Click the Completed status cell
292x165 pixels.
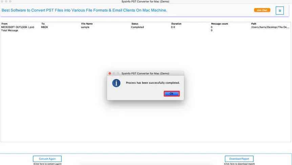click(x=137, y=27)
